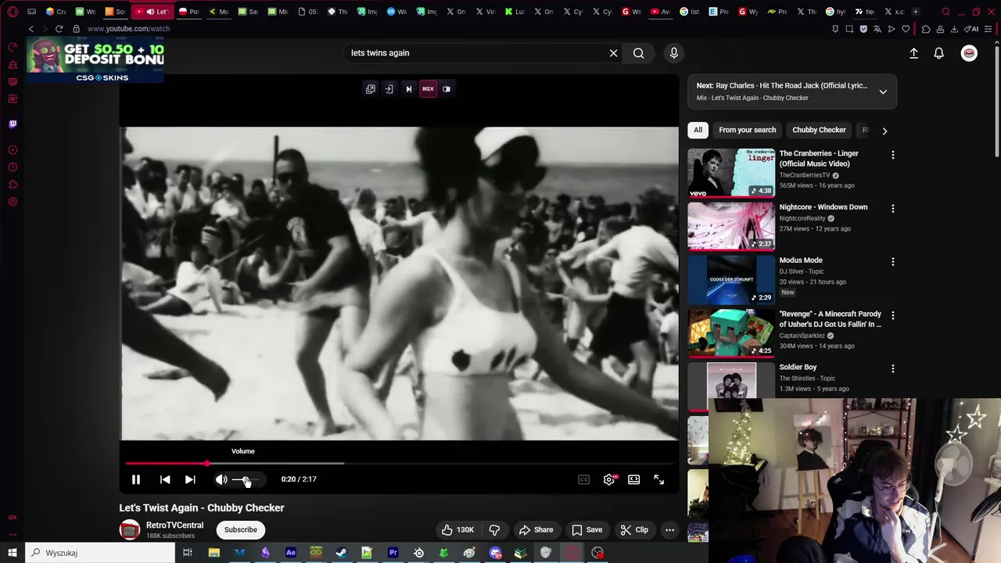Open the Windows Start menu
This screenshot has height=563, width=1001.
13,553
